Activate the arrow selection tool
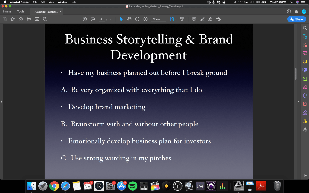Viewport: 309px width, 193px height. [x=121, y=19]
